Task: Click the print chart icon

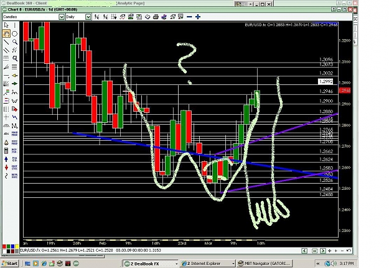Action: [x=156, y=17]
